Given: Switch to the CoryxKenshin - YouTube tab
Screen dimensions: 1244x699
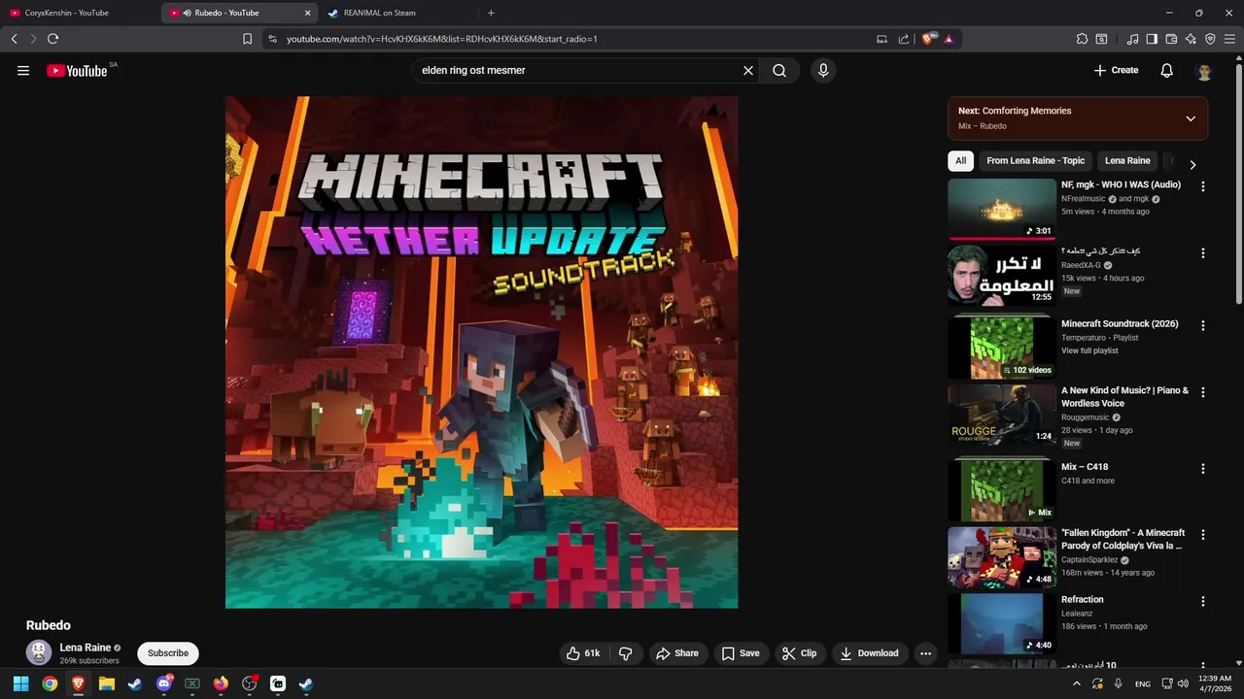Looking at the screenshot, I should [x=80, y=13].
